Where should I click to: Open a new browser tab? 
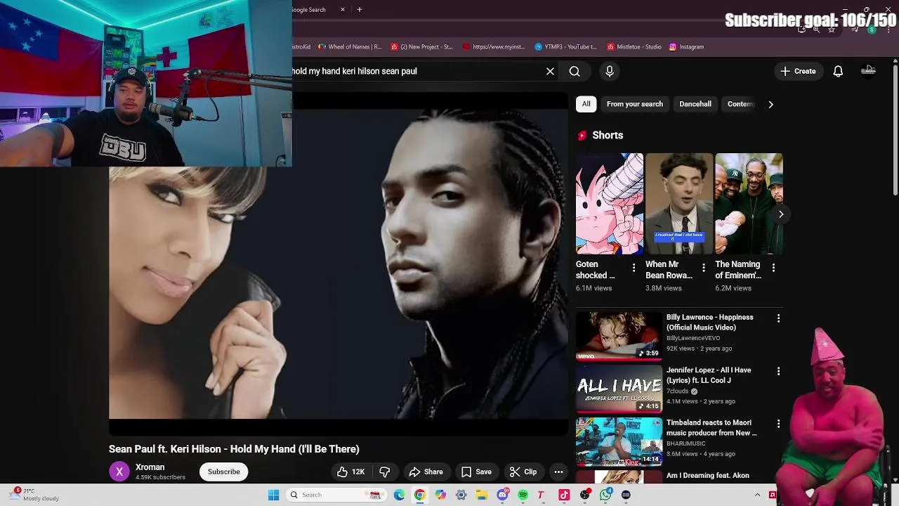(x=359, y=10)
